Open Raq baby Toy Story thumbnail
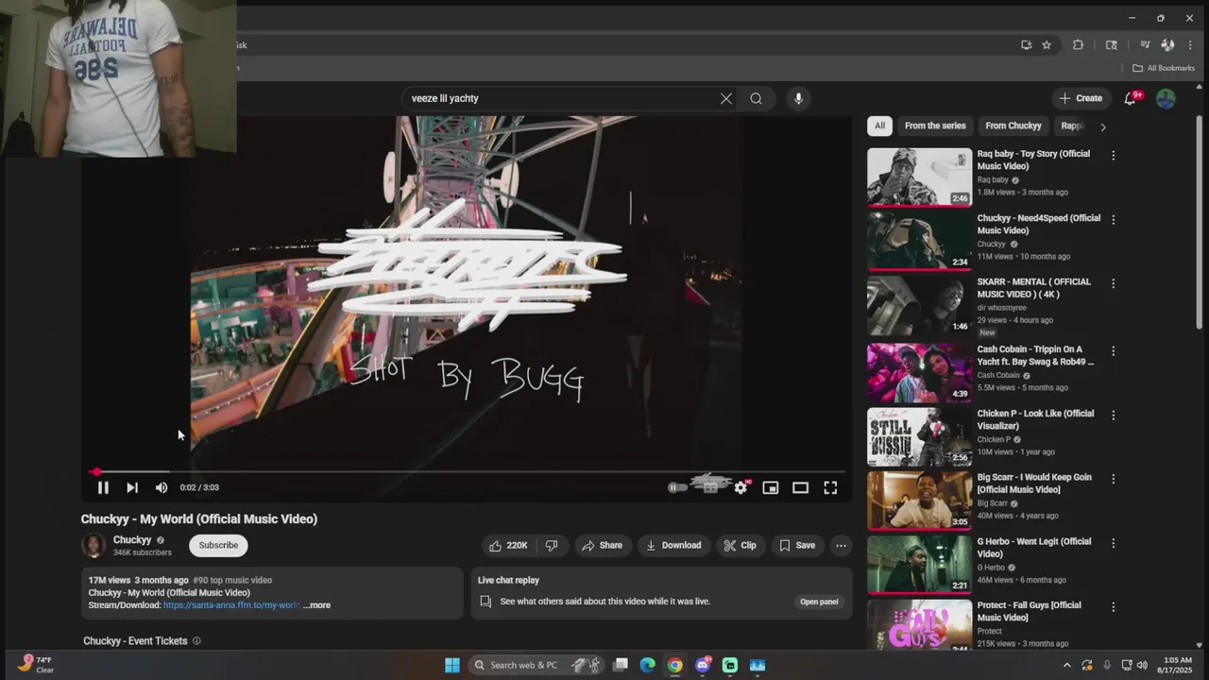Screen dimensions: 1209x680 [x=919, y=177]
